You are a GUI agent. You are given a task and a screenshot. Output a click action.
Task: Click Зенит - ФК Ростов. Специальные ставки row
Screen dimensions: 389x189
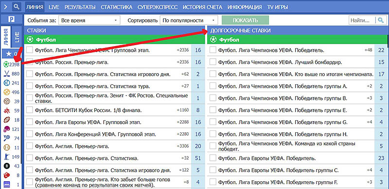114,98
